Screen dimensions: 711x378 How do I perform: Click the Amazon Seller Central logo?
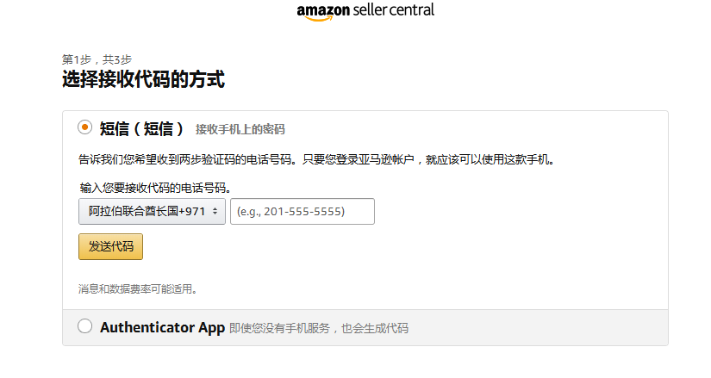click(365, 11)
